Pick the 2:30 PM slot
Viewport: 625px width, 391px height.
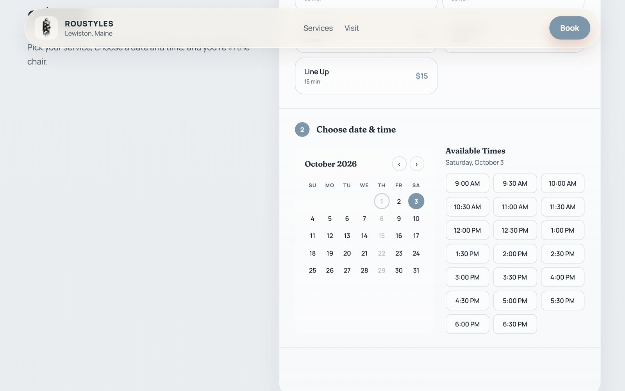click(562, 254)
